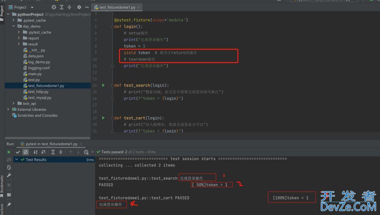Expand the result folder
The height and width of the screenshot is (215, 380).
(x=19, y=44)
